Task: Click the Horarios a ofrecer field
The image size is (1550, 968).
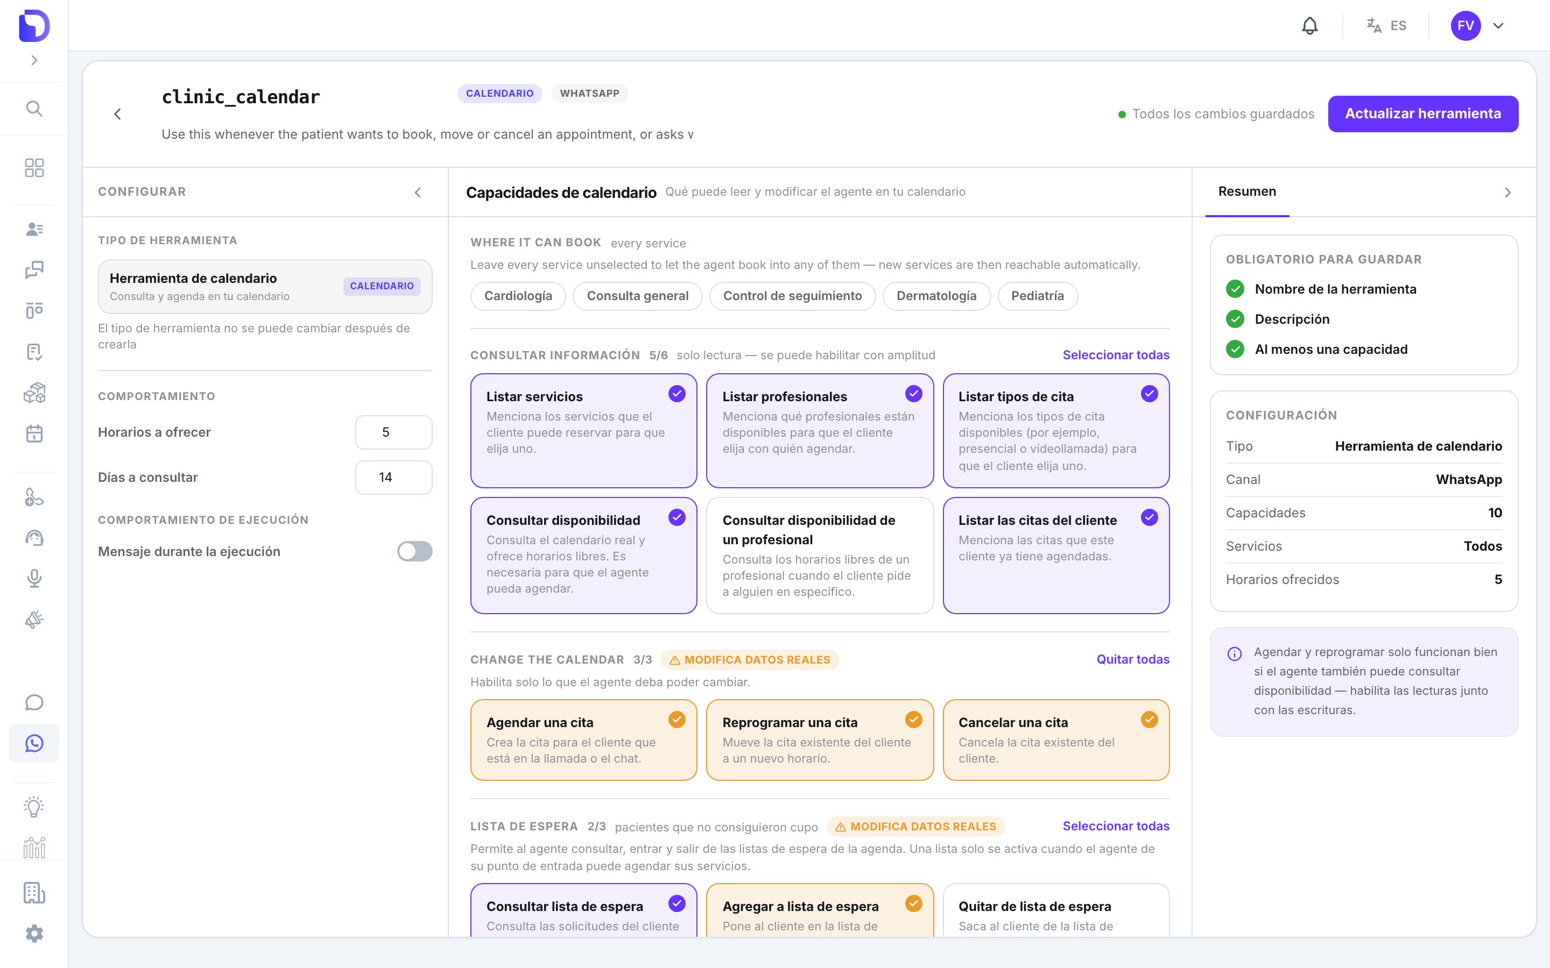Action: [x=393, y=432]
